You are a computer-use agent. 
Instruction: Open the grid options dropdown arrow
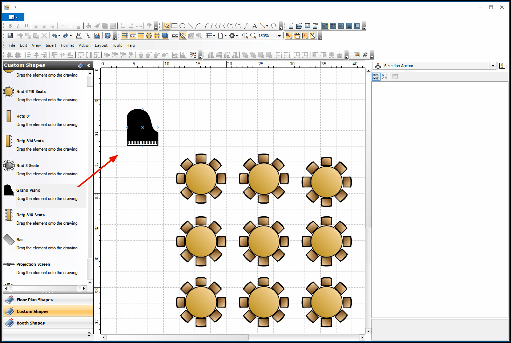pyautogui.click(x=214, y=36)
